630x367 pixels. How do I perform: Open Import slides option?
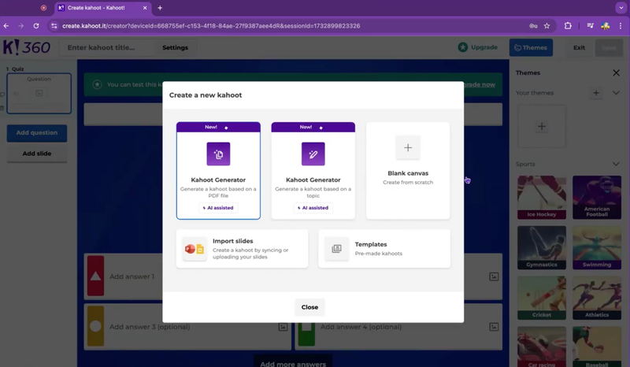click(x=242, y=249)
